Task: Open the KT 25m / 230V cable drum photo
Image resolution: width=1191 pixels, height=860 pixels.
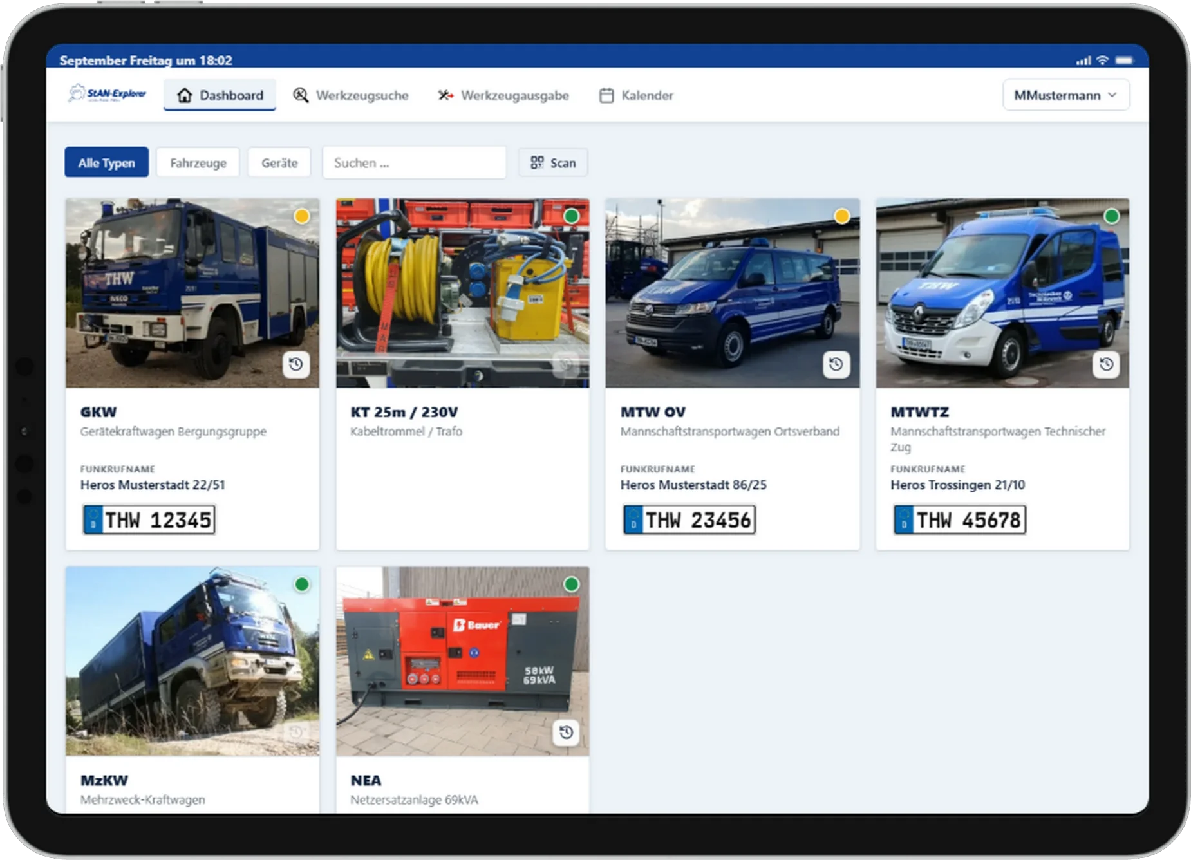Action: pyautogui.click(x=462, y=293)
